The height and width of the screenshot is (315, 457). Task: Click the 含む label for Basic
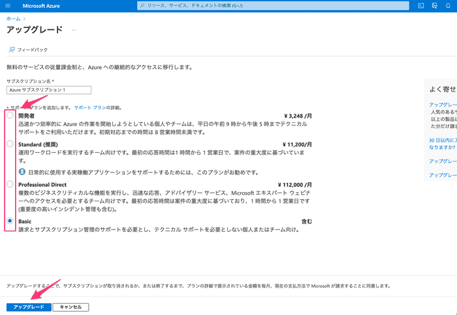click(306, 222)
